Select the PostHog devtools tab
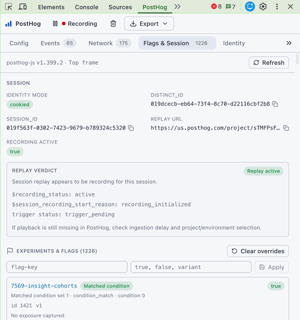 pyautogui.click(x=155, y=7)
